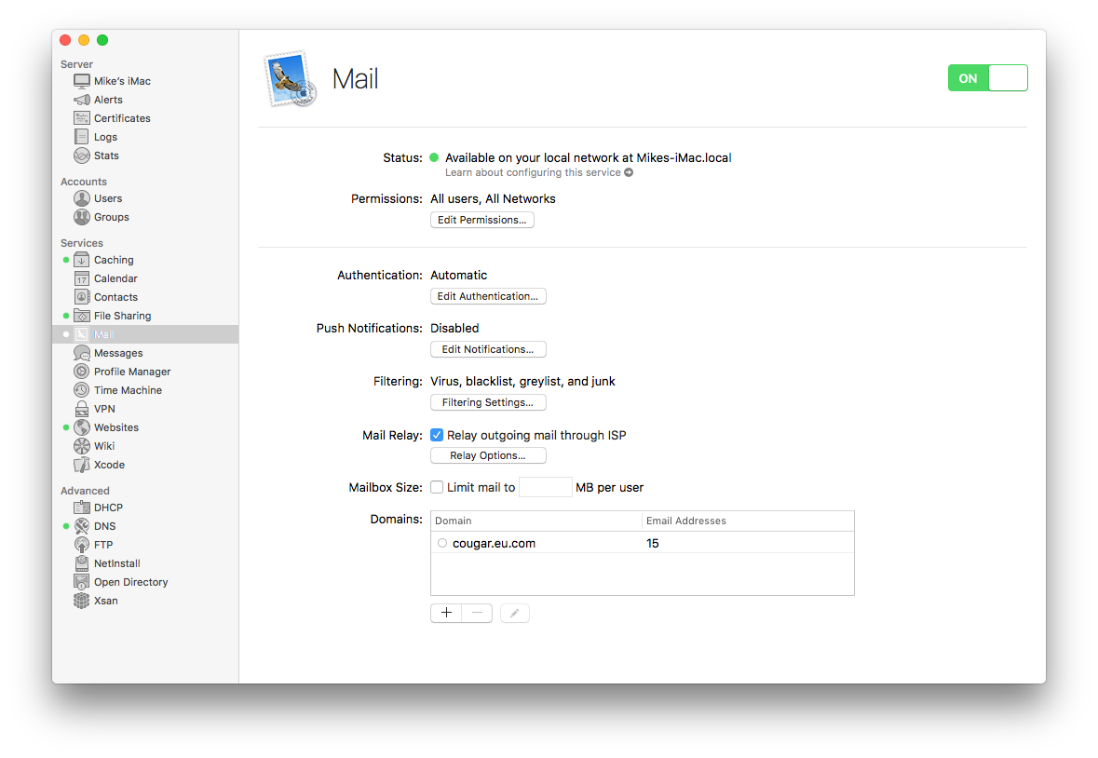Click the FTP service icon
The width and height of the screenshot is (1098, 758).
coord(82,545)
